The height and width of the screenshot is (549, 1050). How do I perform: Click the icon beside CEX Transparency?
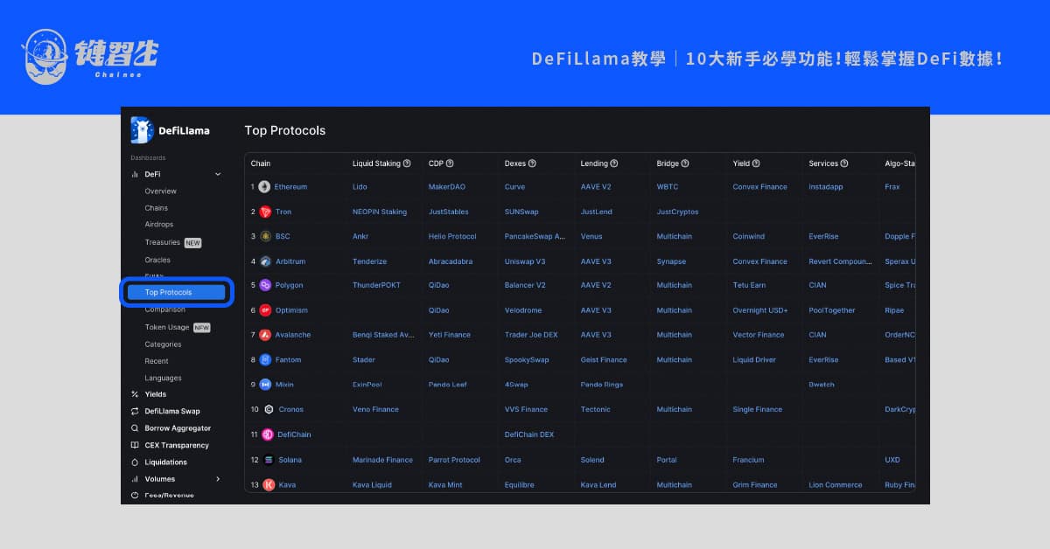(135, 445)
